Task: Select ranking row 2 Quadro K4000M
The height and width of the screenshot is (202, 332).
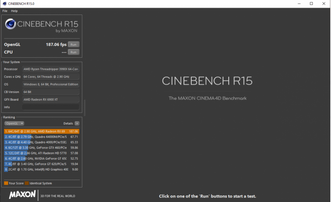Action: [x=41, y=137]
